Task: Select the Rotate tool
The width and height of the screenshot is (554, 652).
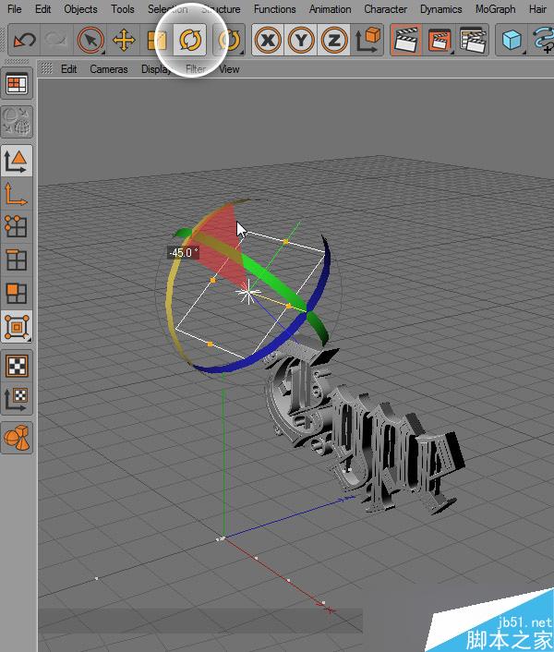Action: tap(190, 41)
